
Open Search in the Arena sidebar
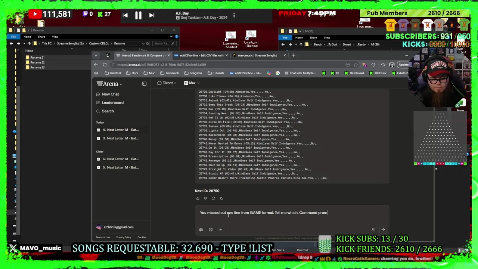[108, 111]
